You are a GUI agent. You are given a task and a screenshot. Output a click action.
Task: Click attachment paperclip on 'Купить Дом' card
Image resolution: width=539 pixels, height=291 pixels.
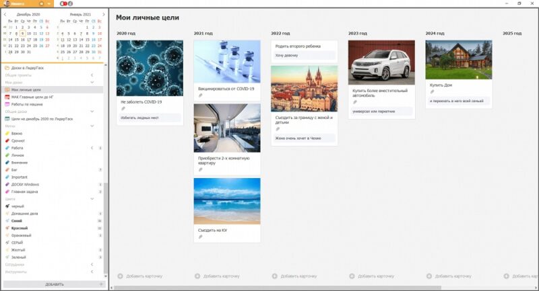coord(432,91)
